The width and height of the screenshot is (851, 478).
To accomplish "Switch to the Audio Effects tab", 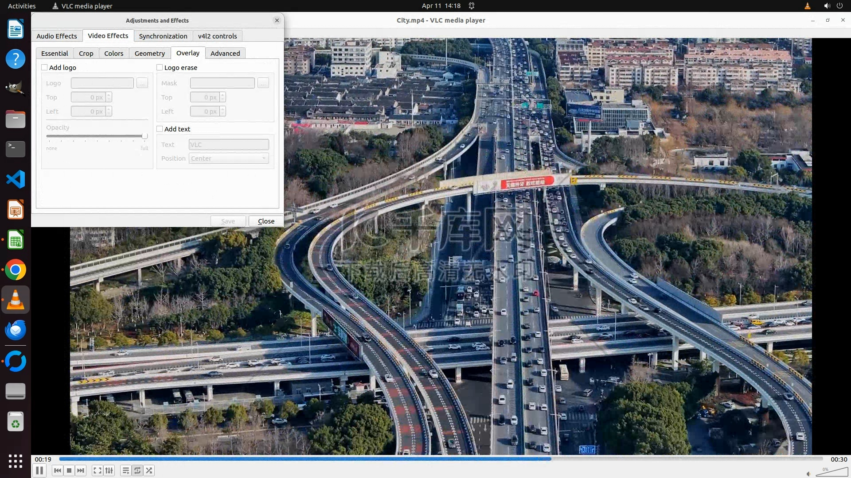I will click(x=57, y=36).
